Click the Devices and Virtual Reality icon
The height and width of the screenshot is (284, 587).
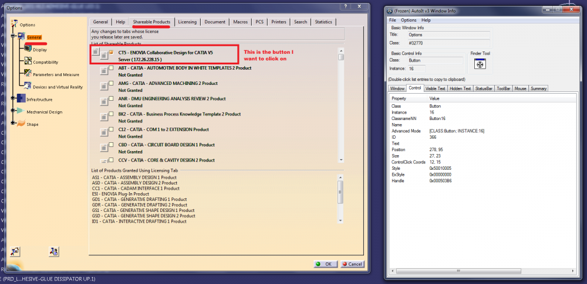click(28, 85)
